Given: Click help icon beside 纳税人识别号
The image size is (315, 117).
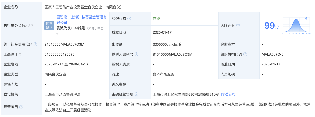Looking at the screenshot, I should (x=137, y=54).
